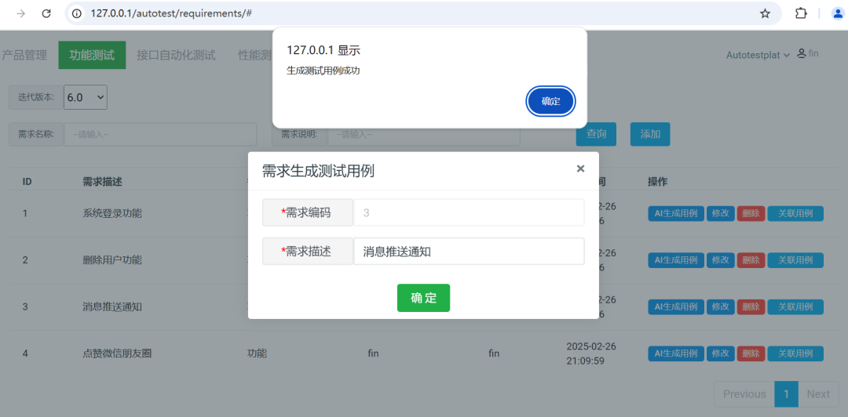Click 修改 for 消息推送通知 table row

[x=720, y=306]
